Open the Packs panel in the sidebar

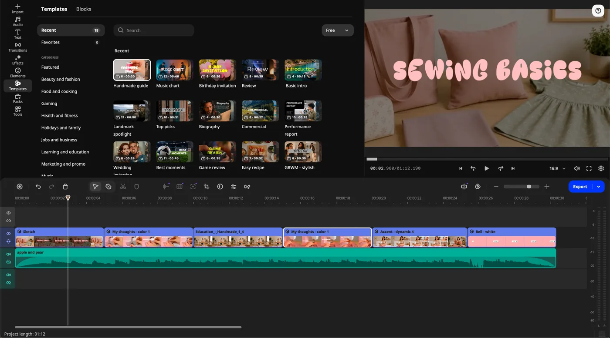tap(17, 98)
